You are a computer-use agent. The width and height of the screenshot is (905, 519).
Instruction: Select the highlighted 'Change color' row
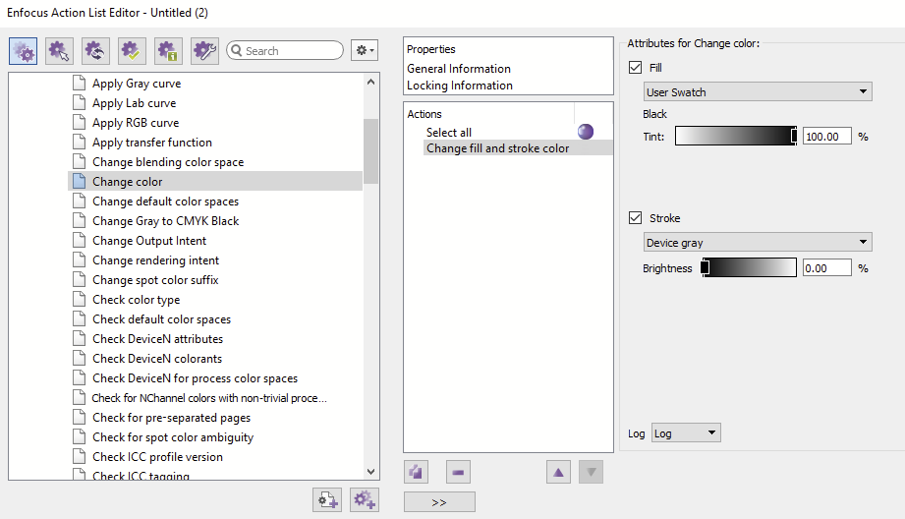point(215,181)
